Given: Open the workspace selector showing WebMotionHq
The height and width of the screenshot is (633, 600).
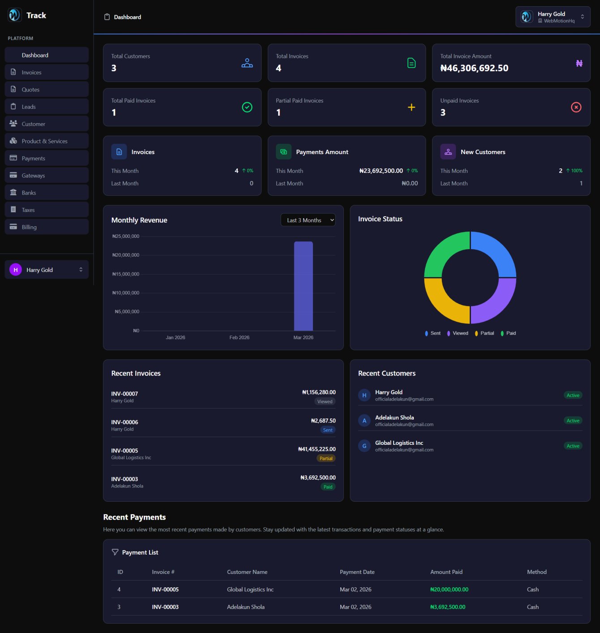Looking at the screenshot, I should [x=553, y=17].
